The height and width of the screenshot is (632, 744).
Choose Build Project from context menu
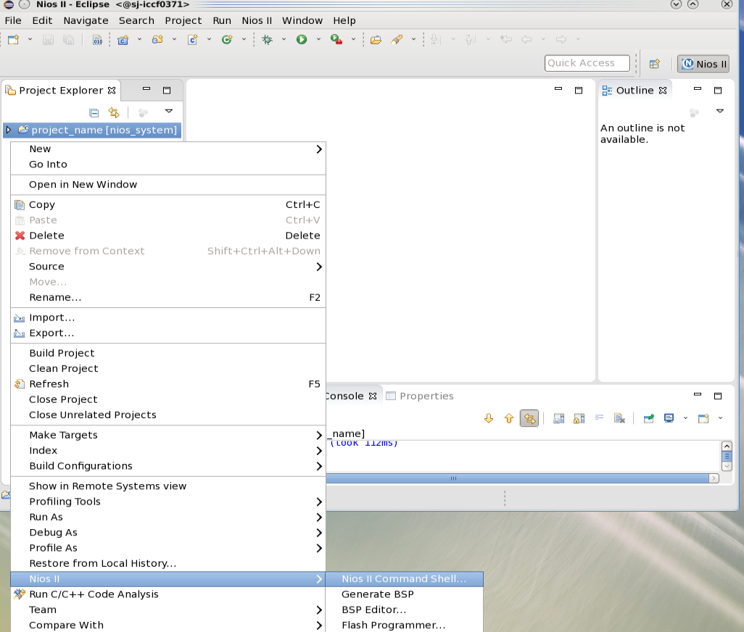click(62, 353)
